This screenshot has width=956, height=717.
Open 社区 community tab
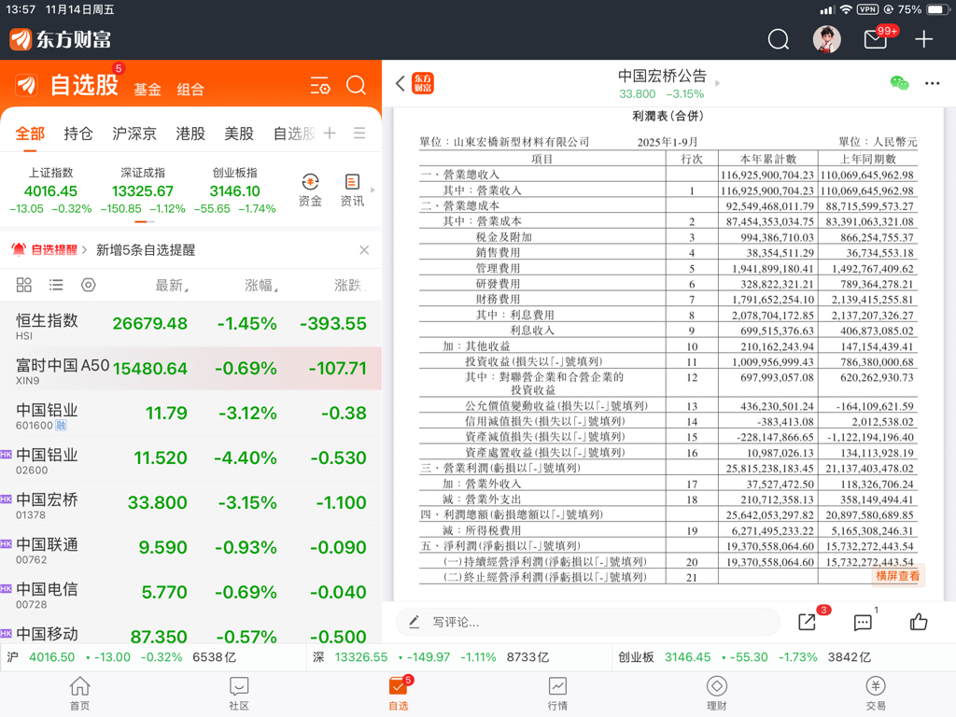point(239,694)
